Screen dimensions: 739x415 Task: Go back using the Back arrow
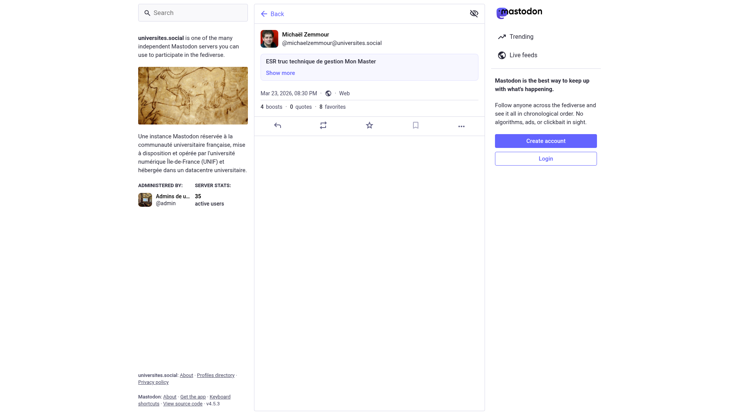pos(272,14)
